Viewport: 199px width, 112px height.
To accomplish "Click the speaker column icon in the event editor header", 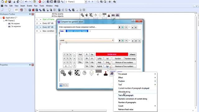I will (87, 15).
